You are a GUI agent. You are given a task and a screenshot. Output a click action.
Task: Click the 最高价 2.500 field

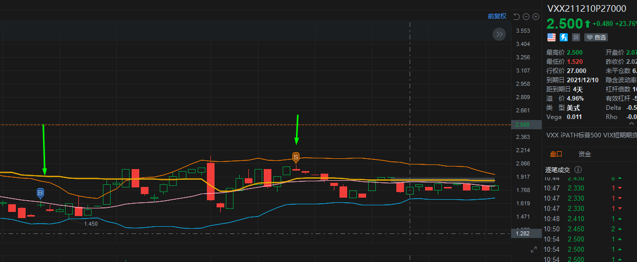pyautogui.click(x=565, y=53)
